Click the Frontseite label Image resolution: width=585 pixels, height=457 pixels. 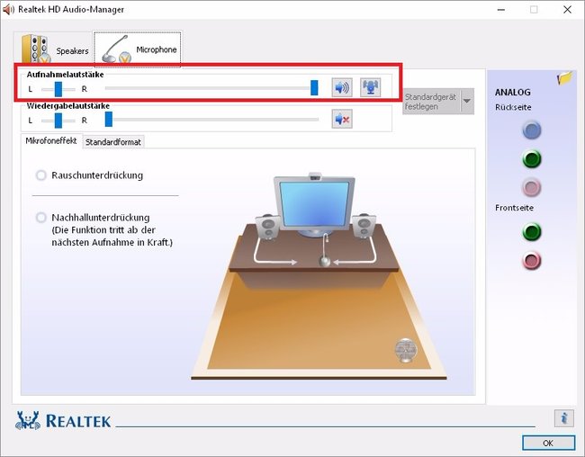514,208
